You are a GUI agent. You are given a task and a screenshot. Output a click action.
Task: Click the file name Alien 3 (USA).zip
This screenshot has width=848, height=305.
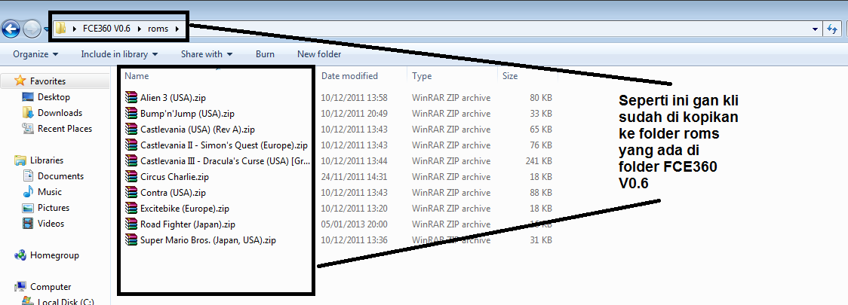pos(173,98)
